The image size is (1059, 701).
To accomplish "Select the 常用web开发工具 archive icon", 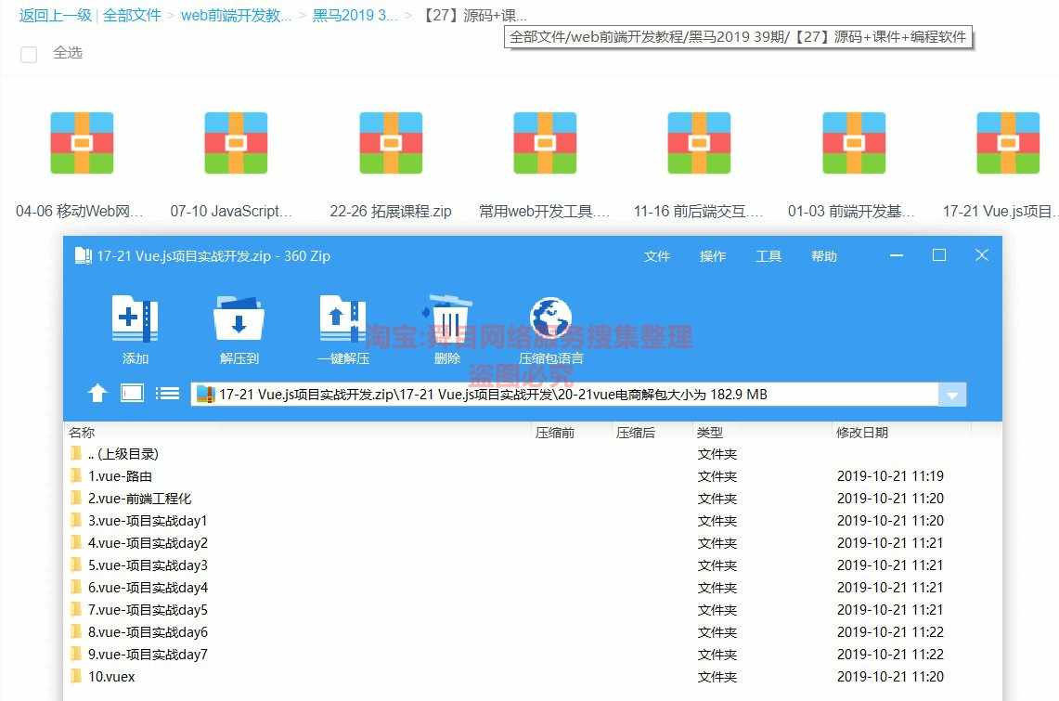I will (545, 143).
